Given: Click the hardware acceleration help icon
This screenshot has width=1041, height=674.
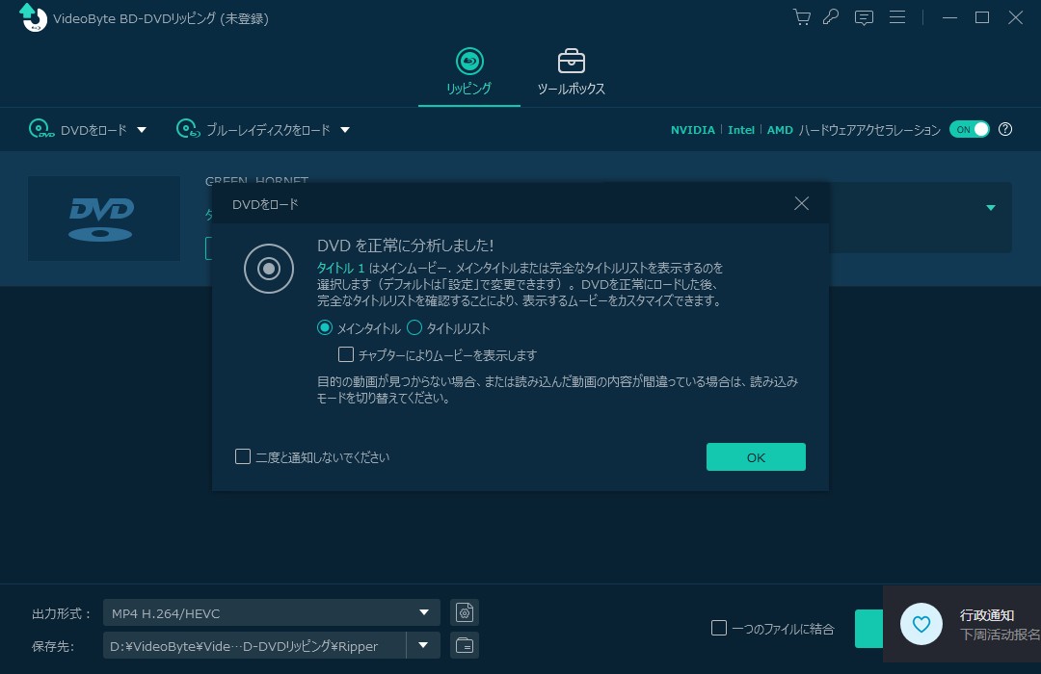Looking at the screenshot, I should pyautogui.click(x=1005, y=129).
